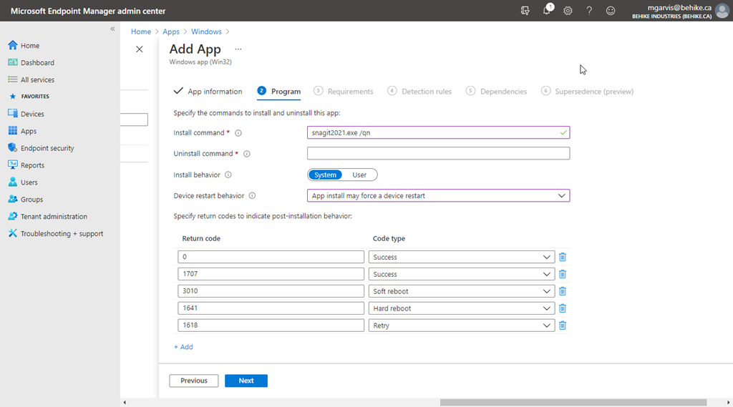Click the help question mark icon
The height and width of the screenshot is (407, 733).
pos(589,11)
